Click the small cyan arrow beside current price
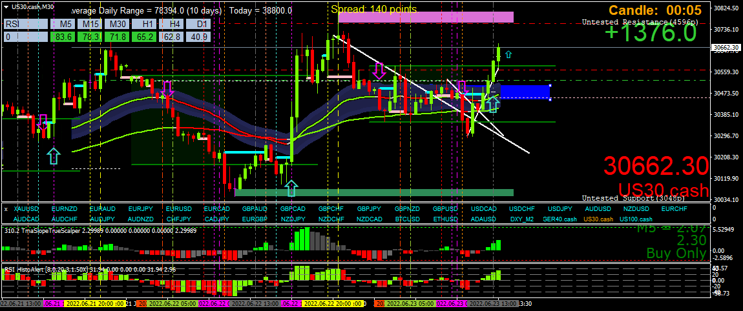This screenshot has width=743, height=311. tap(508, 55)
